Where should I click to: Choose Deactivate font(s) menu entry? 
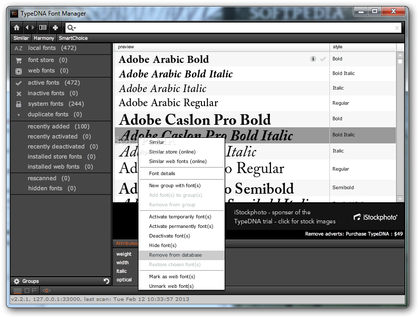tap(181, 236)
